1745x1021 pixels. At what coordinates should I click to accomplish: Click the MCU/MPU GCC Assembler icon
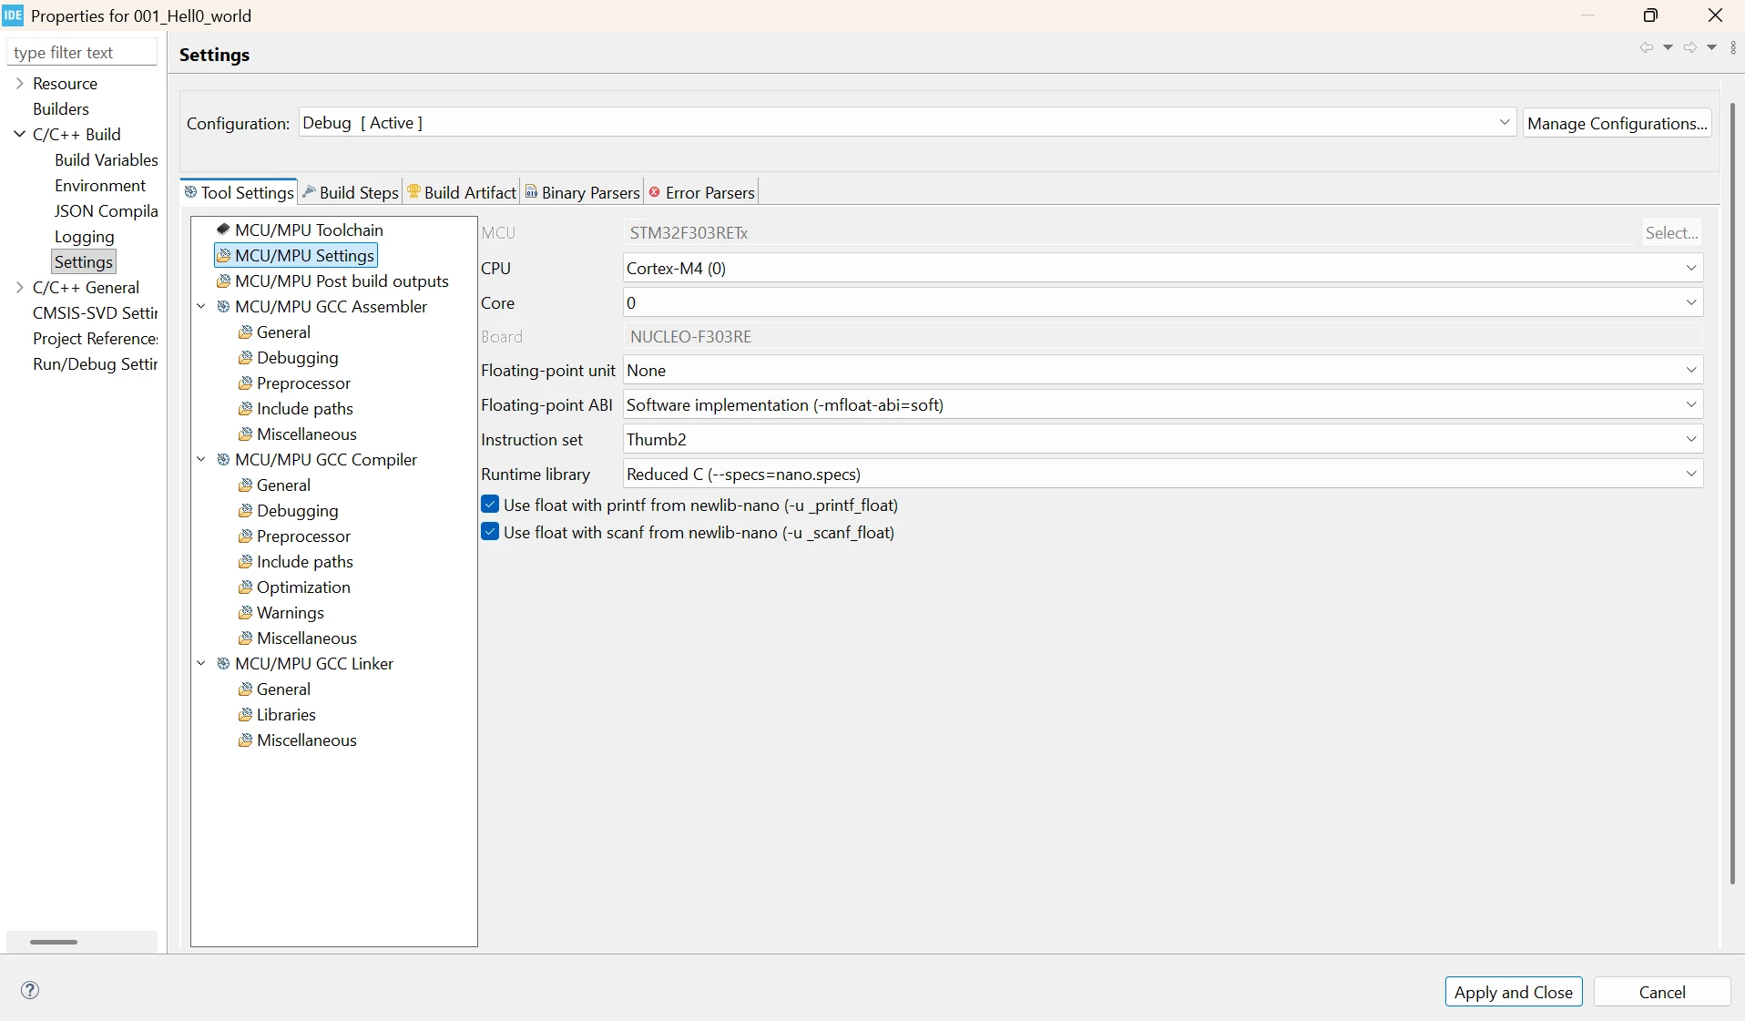(223, 306)
